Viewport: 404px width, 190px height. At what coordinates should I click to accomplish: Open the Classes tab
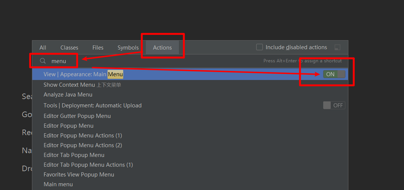[x=69, y=48]
